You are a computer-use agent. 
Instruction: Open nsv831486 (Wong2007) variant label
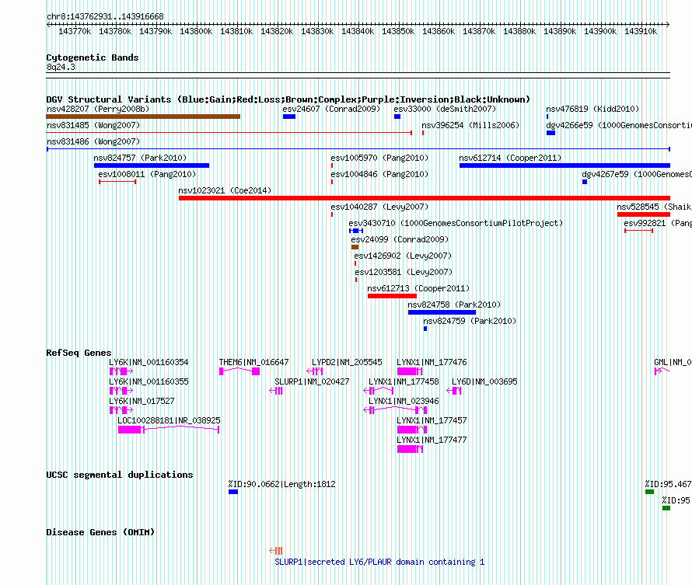93,141
